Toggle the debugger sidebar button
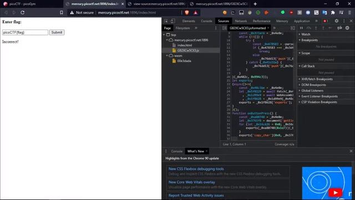This screenshot has height=200, width=355. click(x=293, y=28)
